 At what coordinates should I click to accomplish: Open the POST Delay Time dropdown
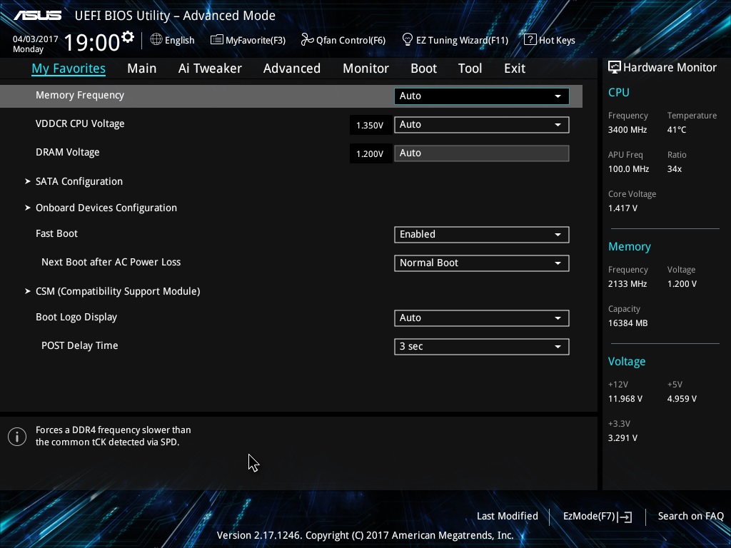click(482, 346)
